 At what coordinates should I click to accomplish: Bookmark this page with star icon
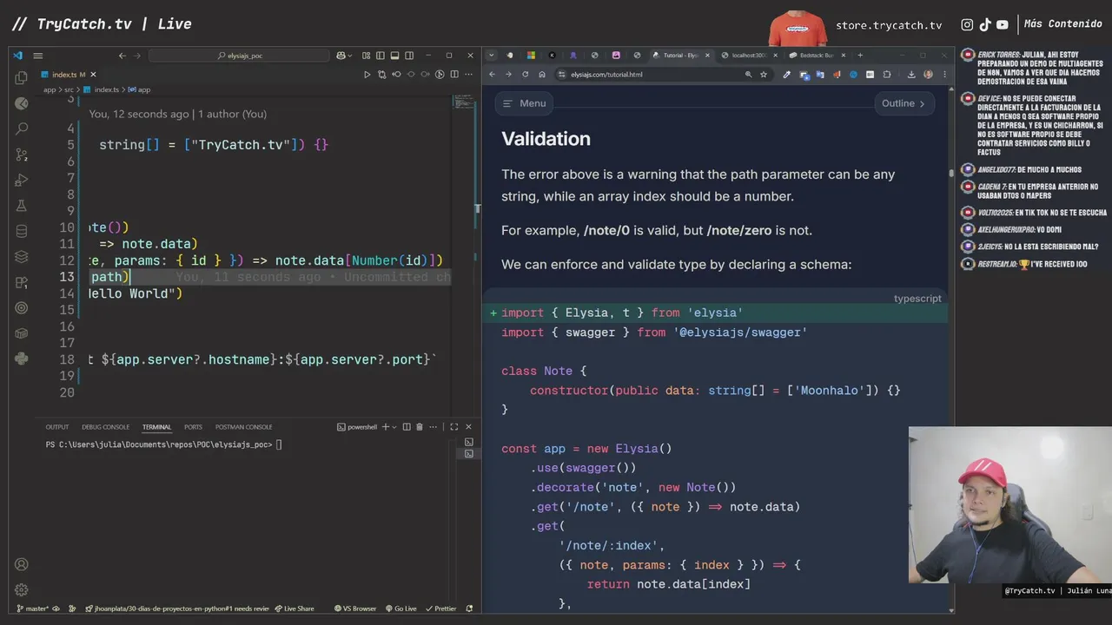pyautogui.click(x=764, y=75)
